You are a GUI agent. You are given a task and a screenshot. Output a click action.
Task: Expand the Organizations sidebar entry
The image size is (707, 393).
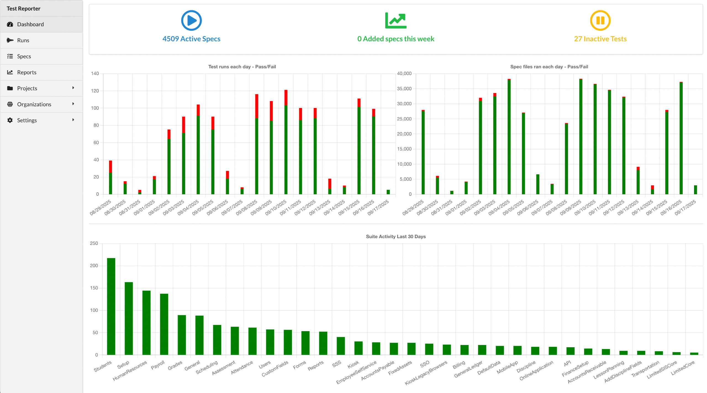tap(73, 104)
